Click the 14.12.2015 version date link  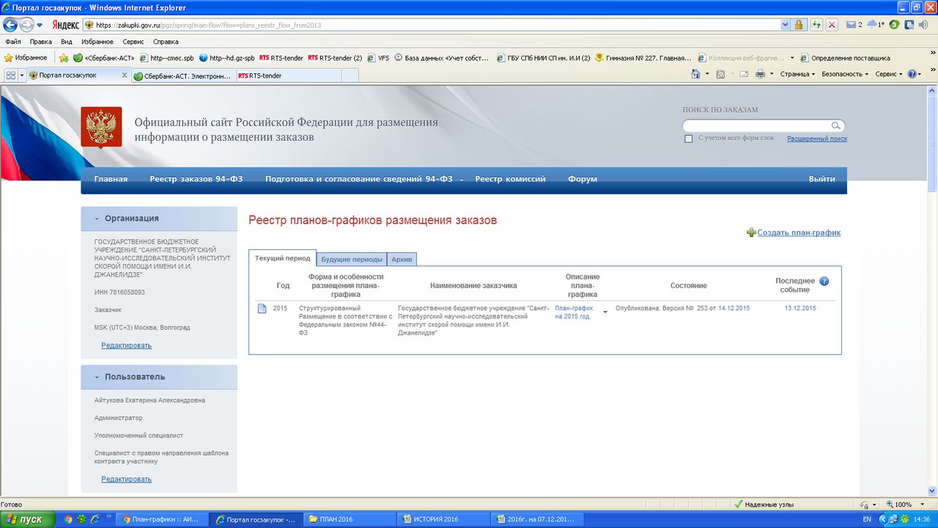[x=734, y=308]
